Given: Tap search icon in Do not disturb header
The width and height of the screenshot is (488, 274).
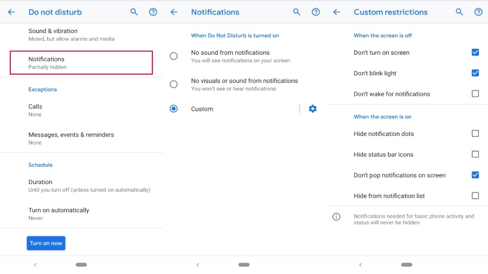Looking at the screenshot, I should (x=134, y=12).
